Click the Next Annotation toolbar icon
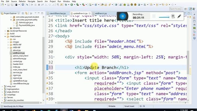The height and width of the screenshot is (111, 197). click(x=151, y=5)
